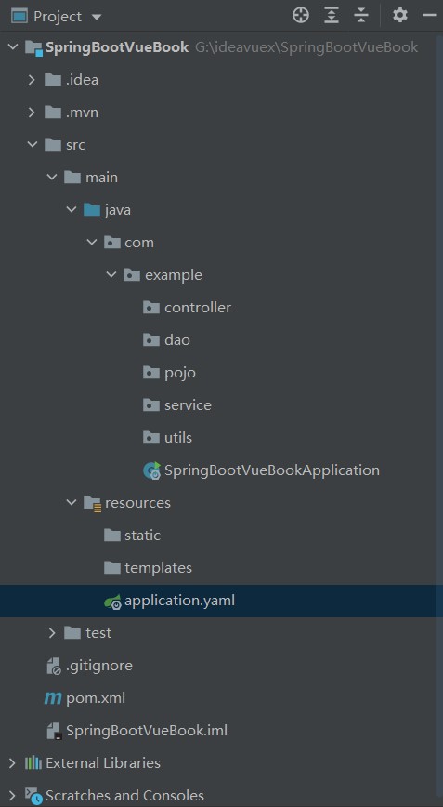
Task: Click the resources root folder icon
Action: (x=93, y=503)
